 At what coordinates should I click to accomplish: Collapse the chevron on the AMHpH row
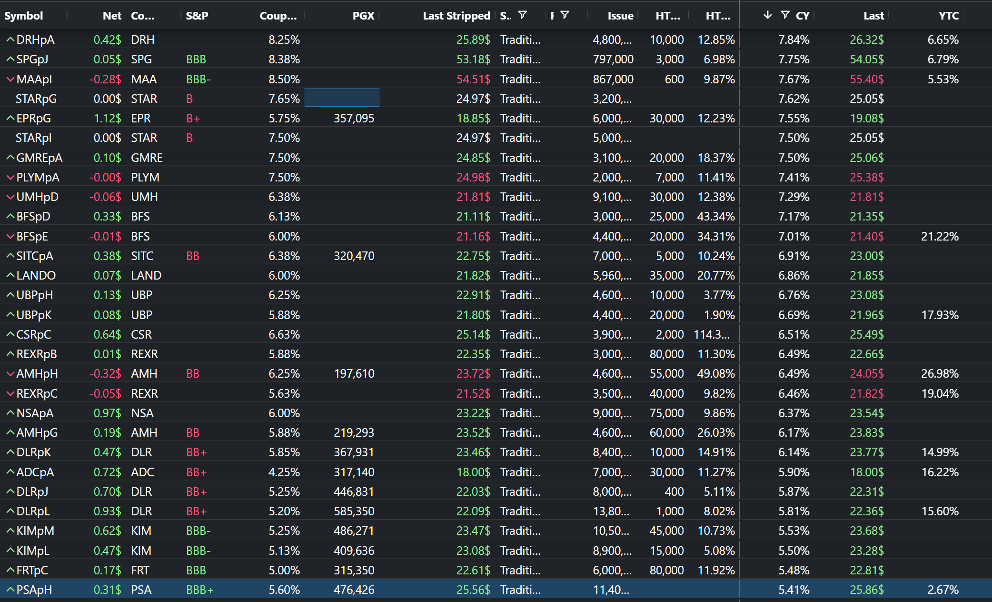click(10, 373)
